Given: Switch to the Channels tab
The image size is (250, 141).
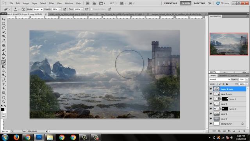Looking at the screenshot, I should pos(224,76).
